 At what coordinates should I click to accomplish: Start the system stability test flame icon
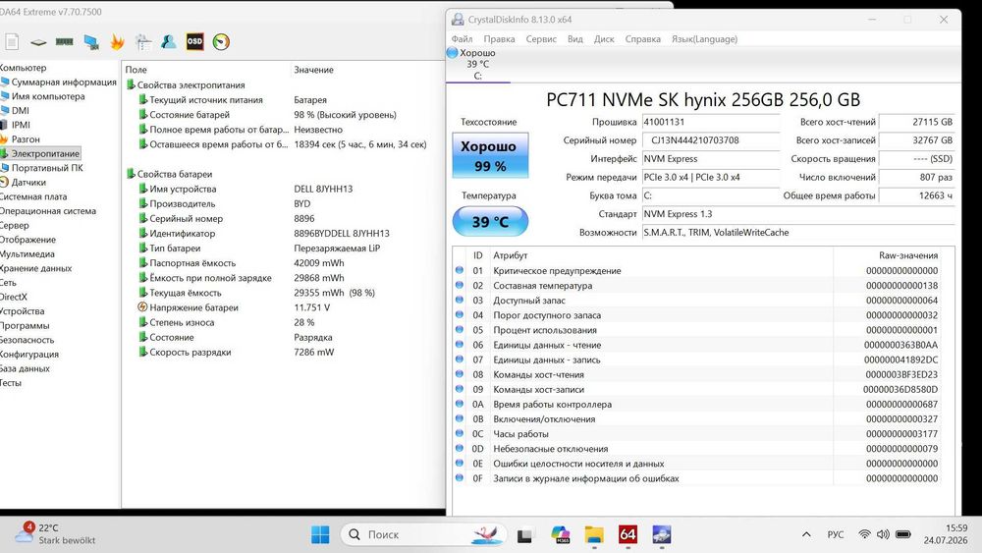point(117,42)
